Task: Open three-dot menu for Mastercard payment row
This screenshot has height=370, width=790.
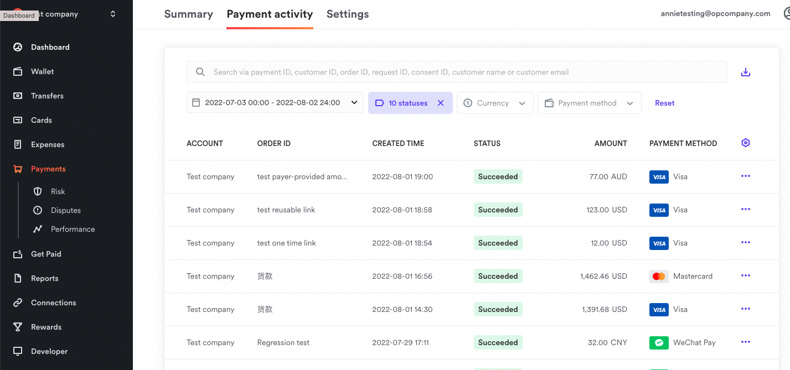Action: [746, 276]
